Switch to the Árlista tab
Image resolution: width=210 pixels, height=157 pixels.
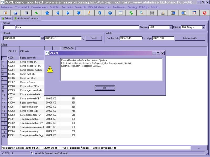(x=7, y=18)
